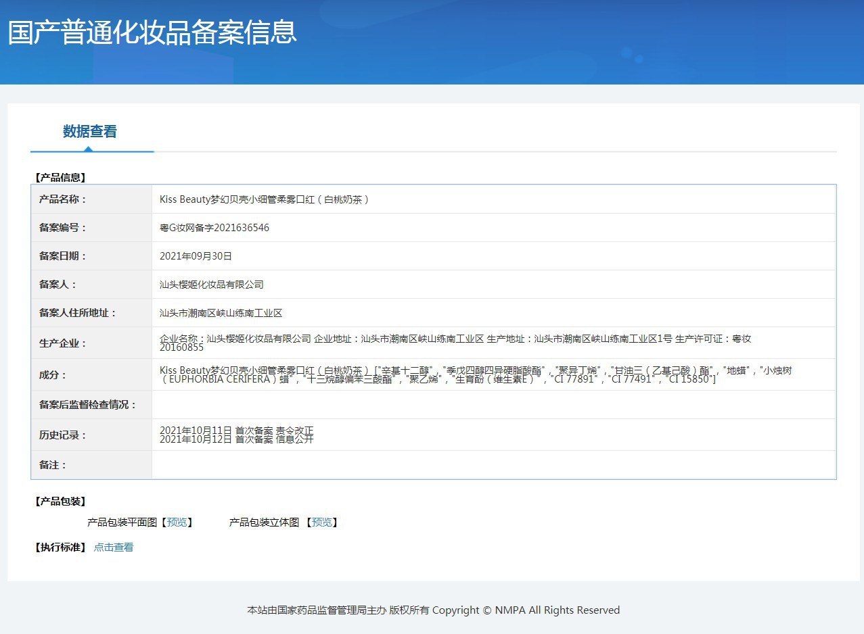Click the 2021年10月12日 信息公开 history entry

point(236,439)
